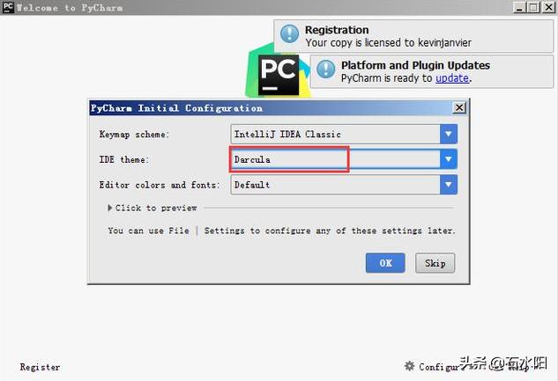
Task: Click 'Your copy is licensed to kevinjanvier' text
Action: [388, 42]
